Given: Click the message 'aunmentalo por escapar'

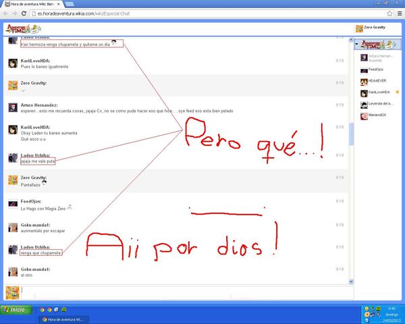Looking at the screenshot, I should tap(43, 231).
